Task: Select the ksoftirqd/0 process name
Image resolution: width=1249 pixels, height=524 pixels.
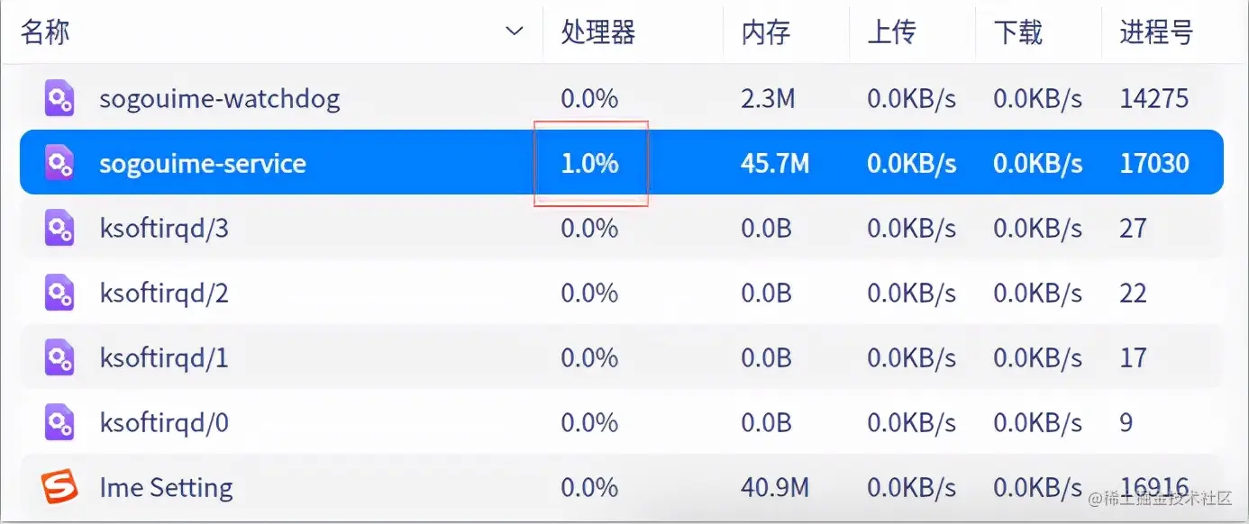Action: 164,423
